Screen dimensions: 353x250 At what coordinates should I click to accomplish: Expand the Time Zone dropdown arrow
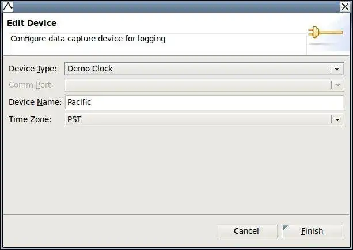click(x=337, y=119)
